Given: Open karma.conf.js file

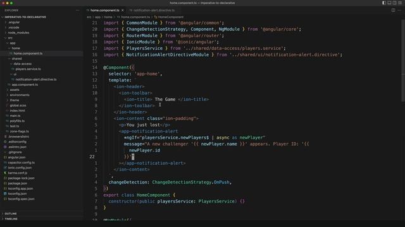Looking at the screenshot, I should [17, 173].
